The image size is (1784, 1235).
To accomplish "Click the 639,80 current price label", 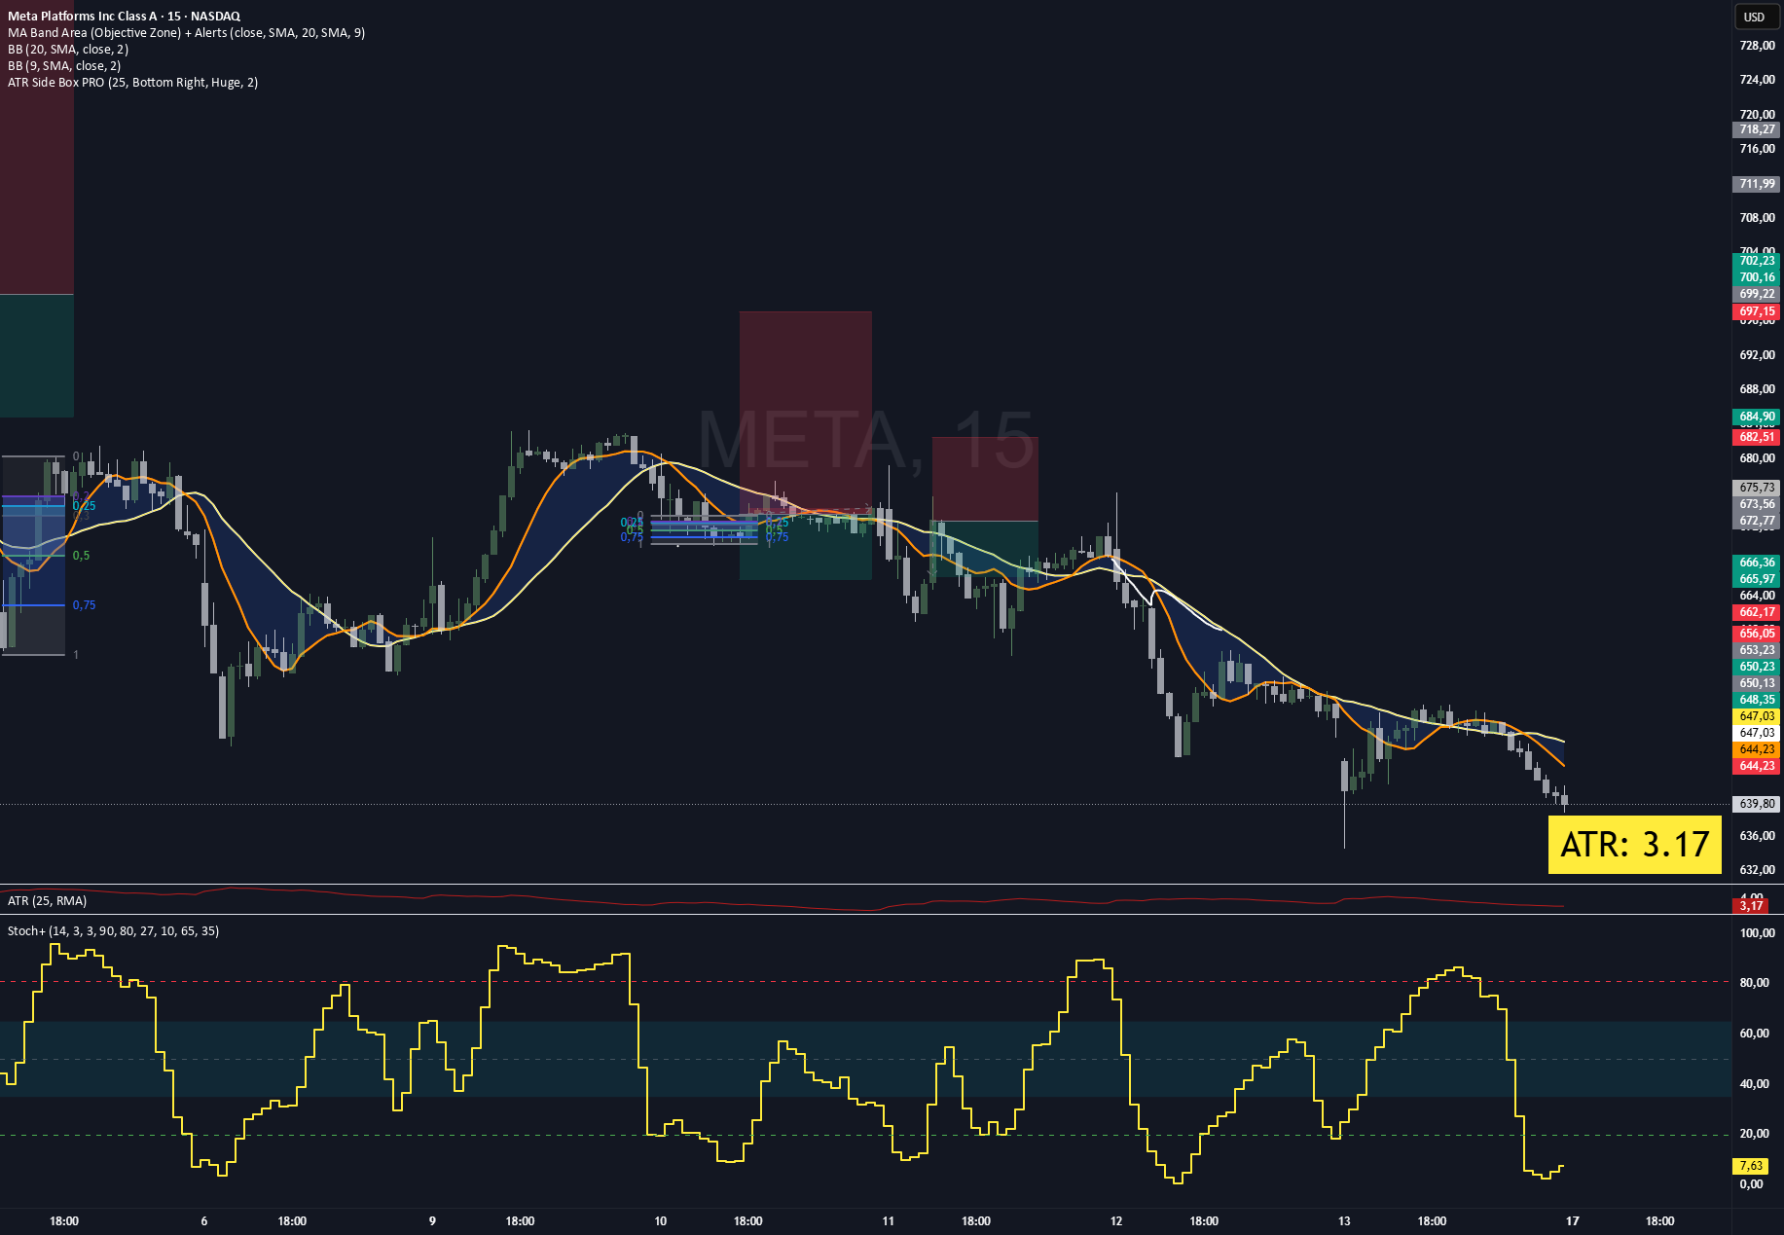I will pos(1757,804).
